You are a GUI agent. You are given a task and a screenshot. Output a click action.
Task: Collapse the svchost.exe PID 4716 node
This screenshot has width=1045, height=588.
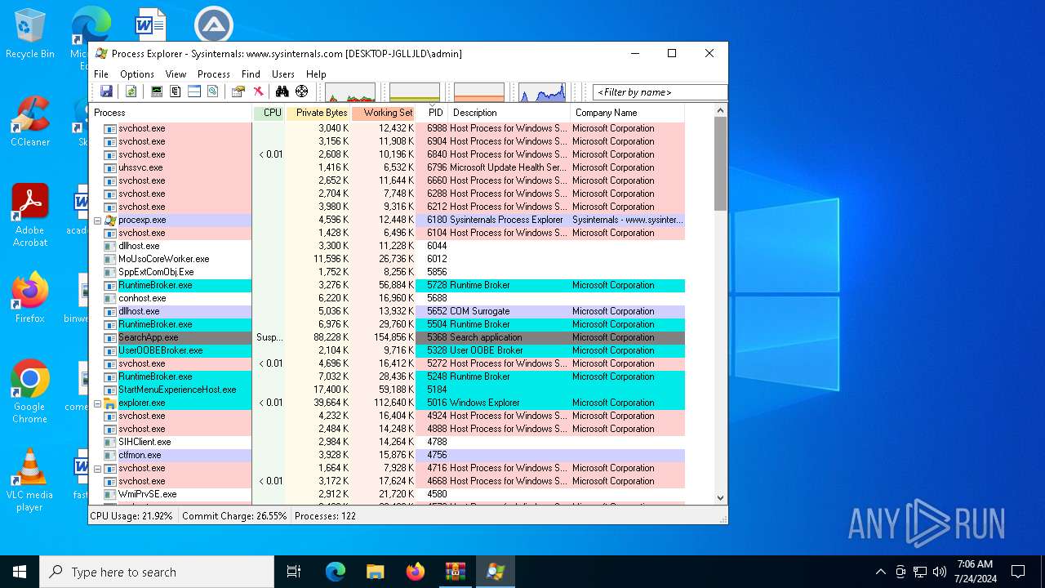97,468
